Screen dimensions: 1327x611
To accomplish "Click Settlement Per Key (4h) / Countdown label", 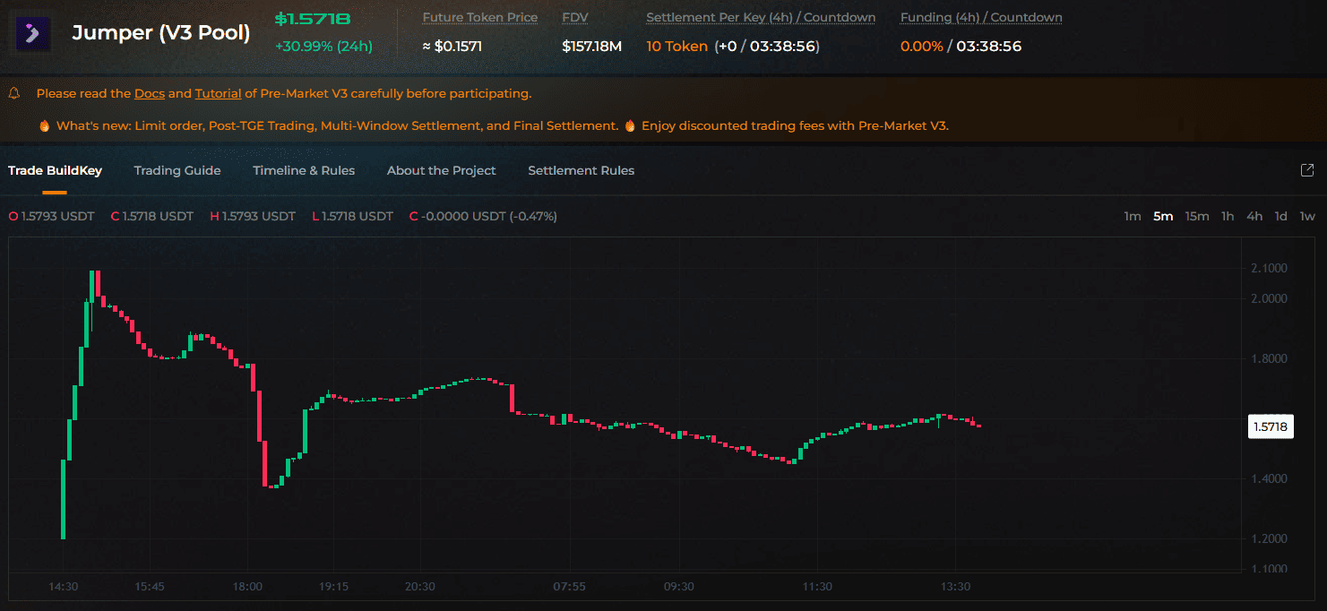I will pos(761,17).
